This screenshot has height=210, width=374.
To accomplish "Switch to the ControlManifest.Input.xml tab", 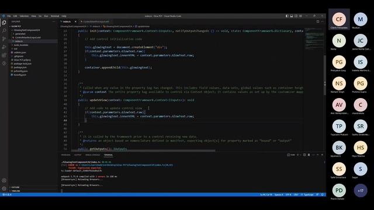I will [x=96, y=22].
